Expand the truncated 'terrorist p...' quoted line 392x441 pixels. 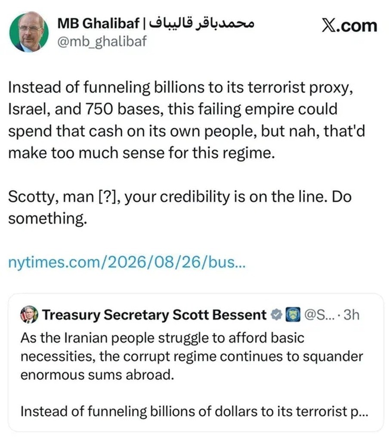tap(194, 411)
